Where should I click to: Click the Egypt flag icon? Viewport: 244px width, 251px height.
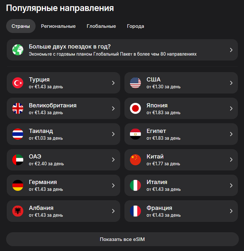135,134
